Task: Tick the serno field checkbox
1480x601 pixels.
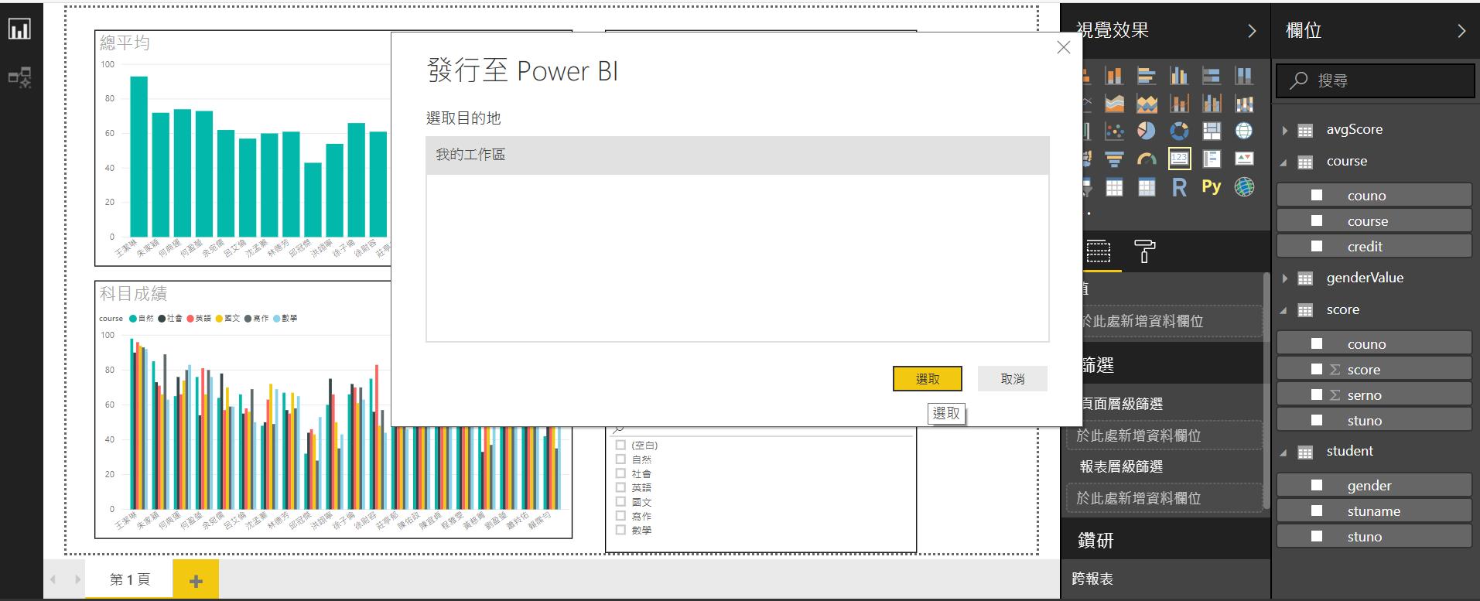Action: (1317, 394)
